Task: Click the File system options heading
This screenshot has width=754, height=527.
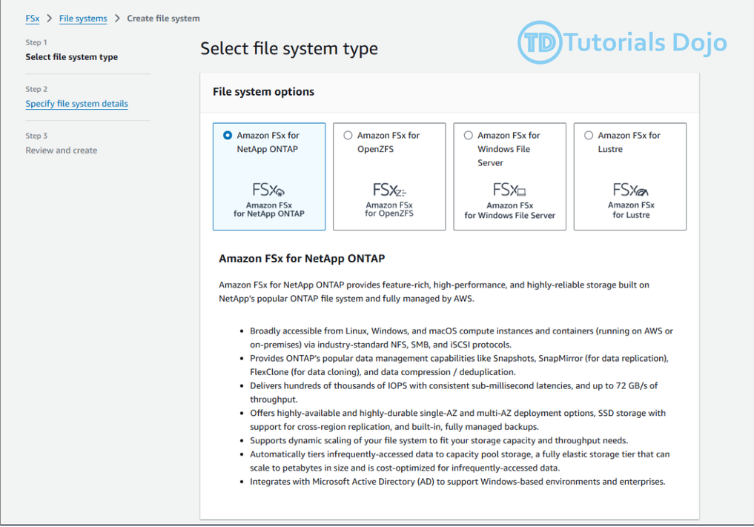Action: [263, 91]
